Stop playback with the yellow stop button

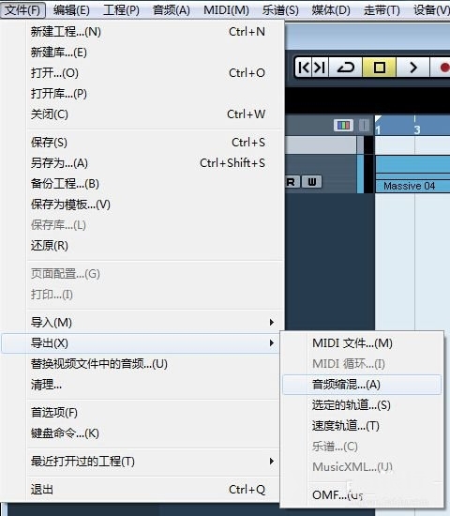tap(380, 68)
